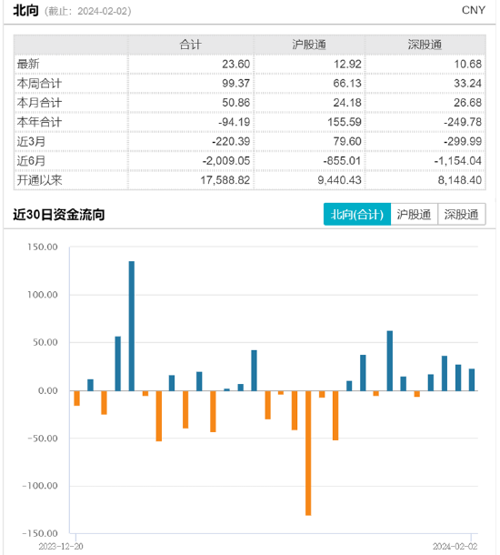Click the 150.00 y-axis label
The image size is (500, 555).
coord(43,247)
